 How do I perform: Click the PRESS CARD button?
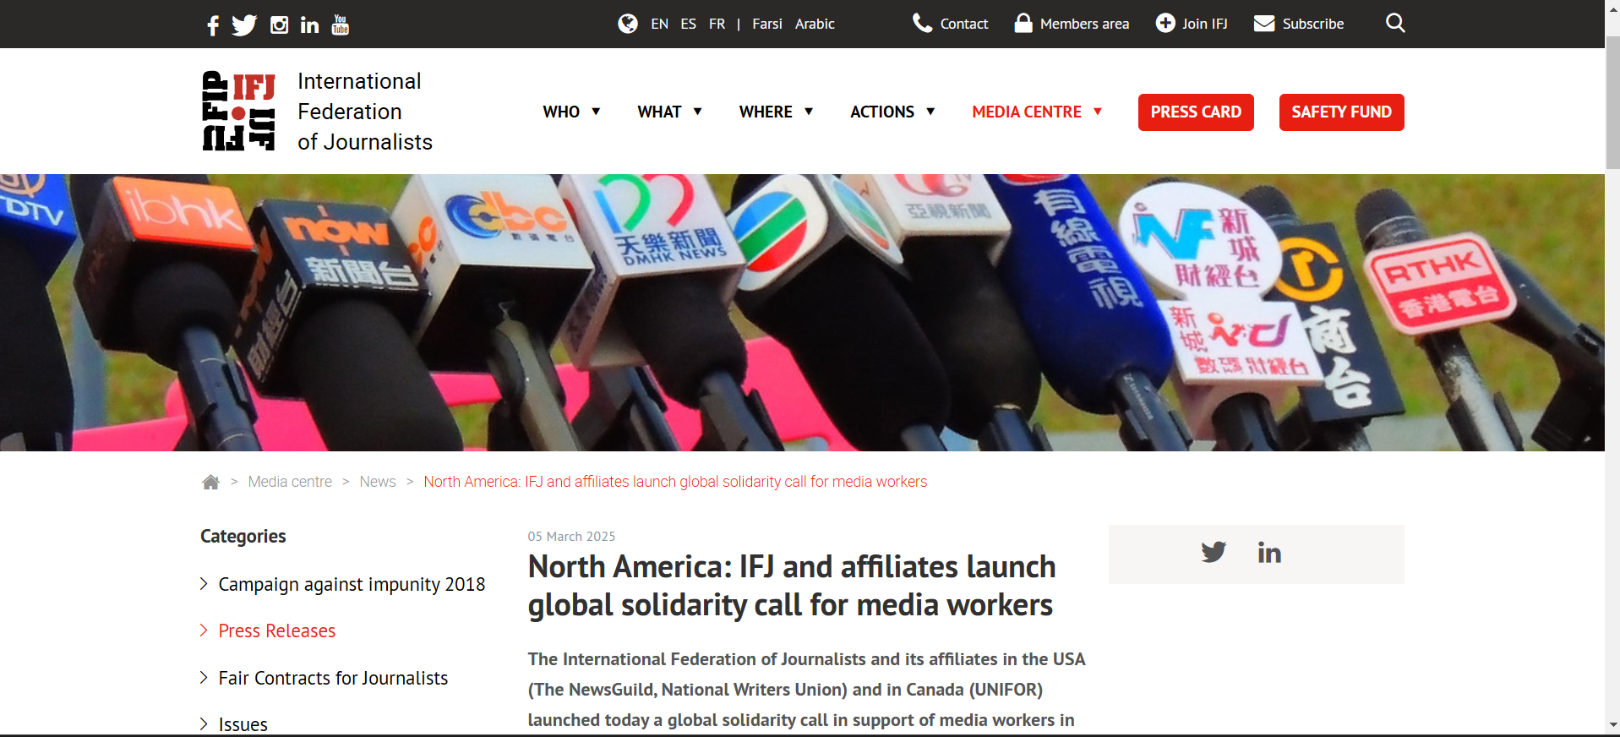tap(1195, 112)
